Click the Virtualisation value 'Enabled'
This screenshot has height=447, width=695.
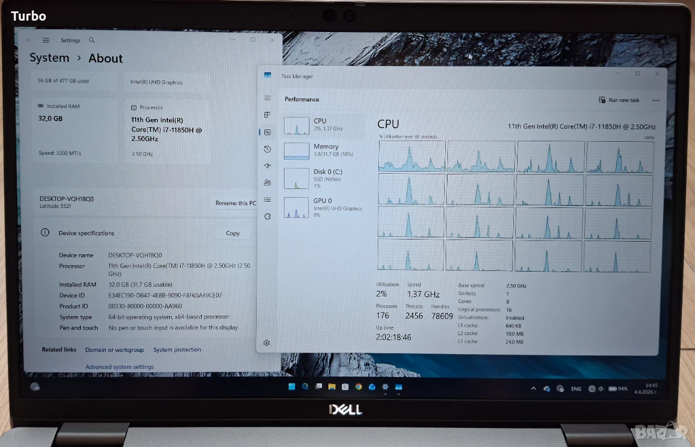(515, 318)
